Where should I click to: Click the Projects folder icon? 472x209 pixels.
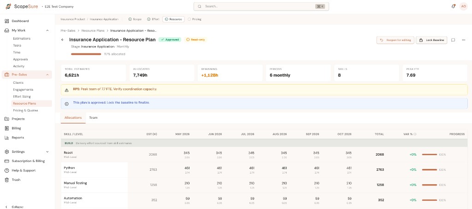6,119
